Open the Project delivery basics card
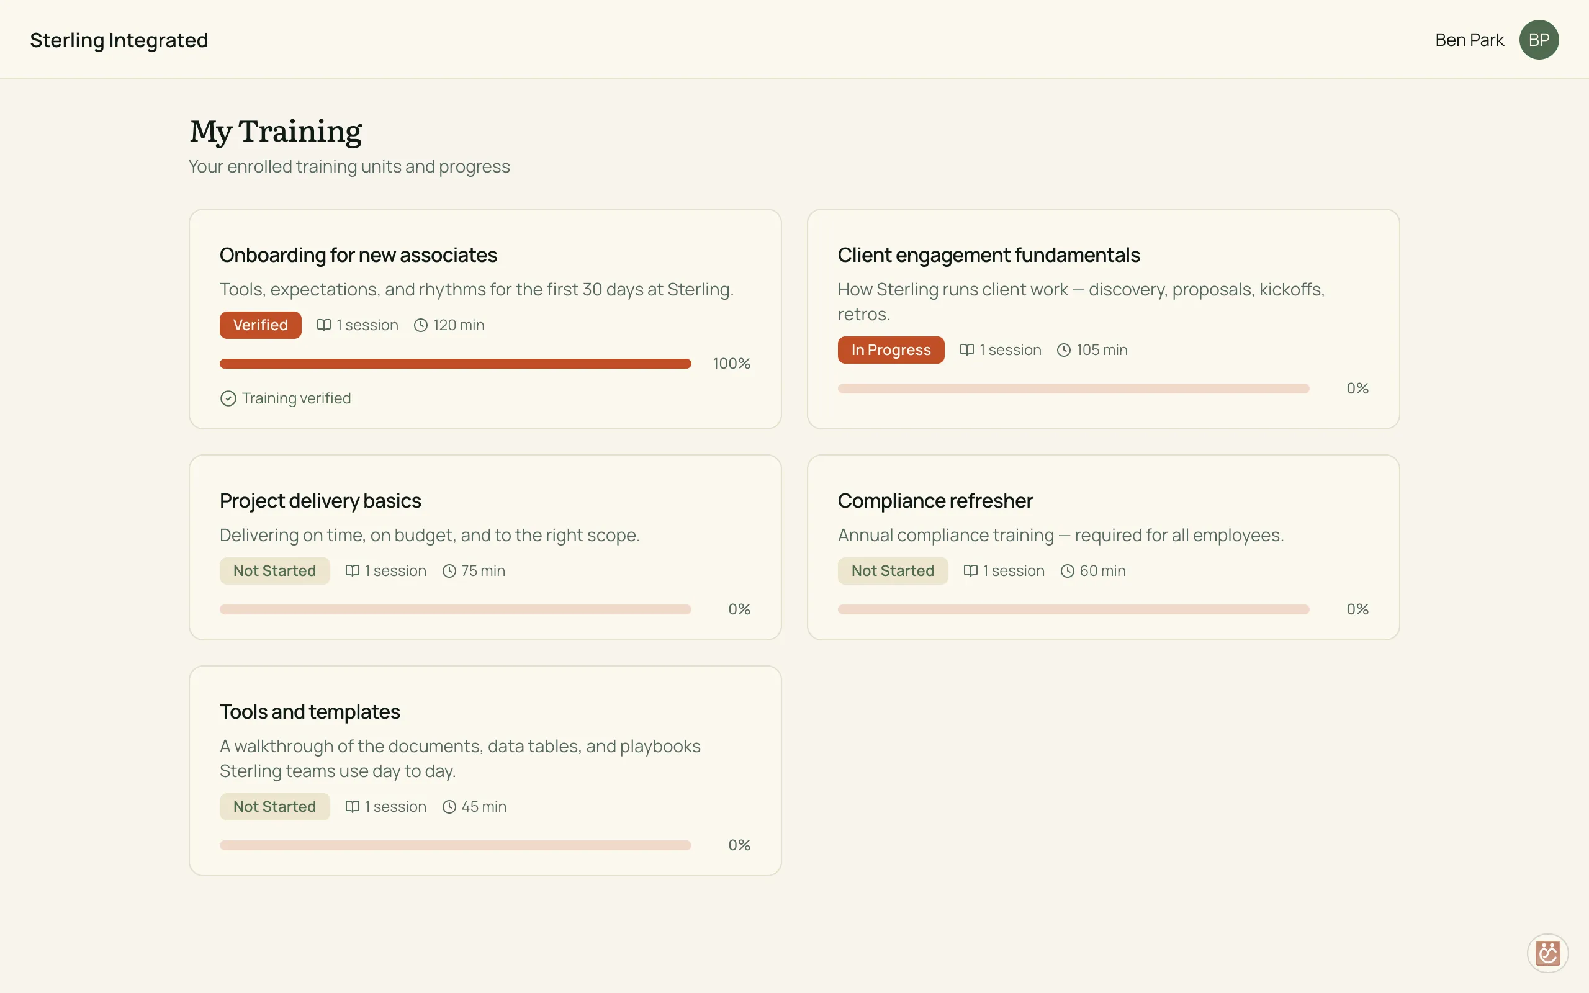 click(485, 547)
